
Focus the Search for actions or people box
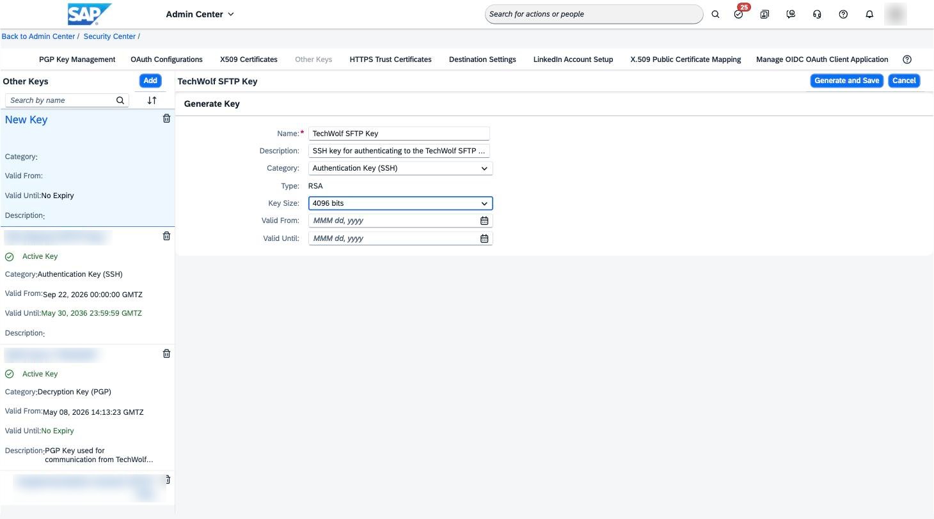[594, 14]
